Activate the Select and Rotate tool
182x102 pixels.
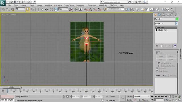click(51, 9)
